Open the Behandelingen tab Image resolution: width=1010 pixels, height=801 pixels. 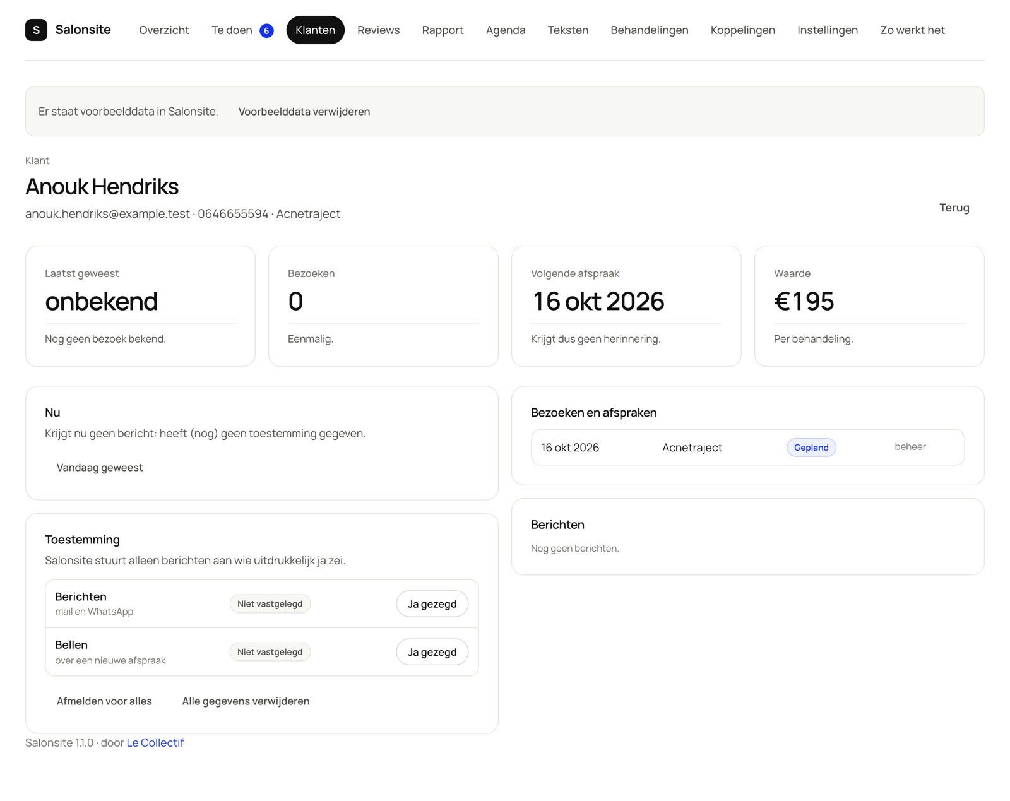point(650,30)
